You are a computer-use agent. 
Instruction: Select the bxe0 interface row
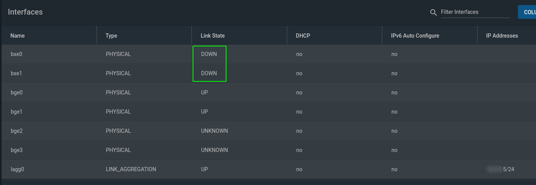pyautogui.click(x=269, y=54)
